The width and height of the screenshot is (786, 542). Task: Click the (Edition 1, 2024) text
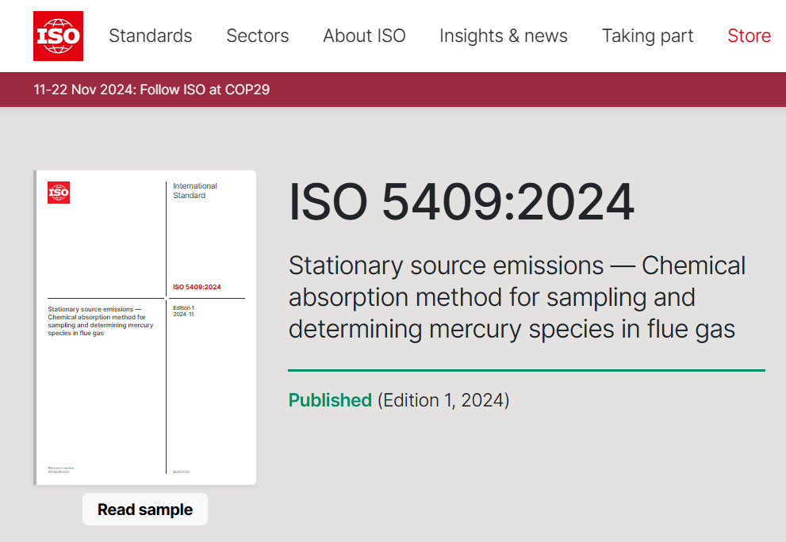pyautogui.click(x=443, y=400)
